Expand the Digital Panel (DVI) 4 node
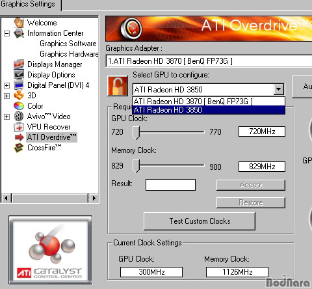Image resolution: width=312 pixels, height=289 pixels. 7,85
